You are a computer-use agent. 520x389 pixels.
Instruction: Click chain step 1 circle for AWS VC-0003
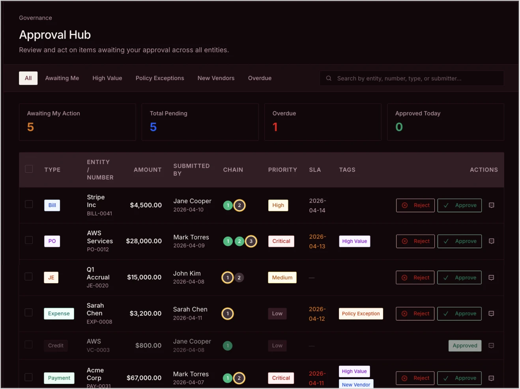tap(228, 346)
